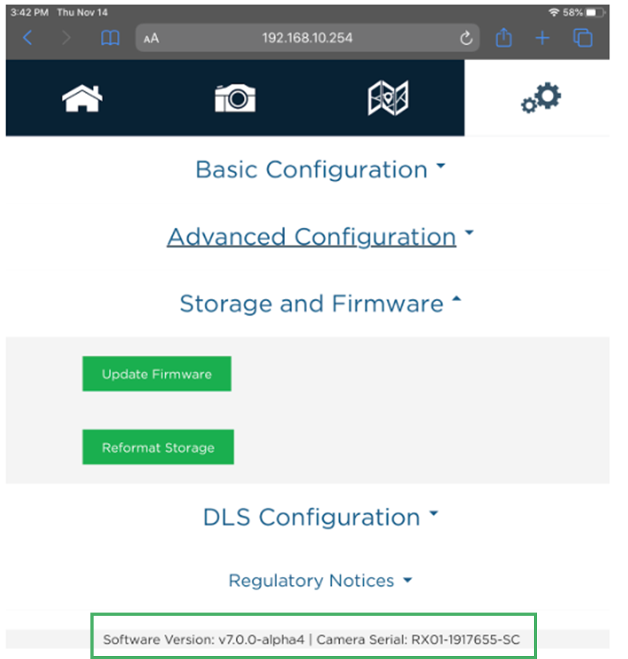This screenshot has height=659, width=628.
Task: Select the gears settings tab icon
Action: (x=541, y=99)
